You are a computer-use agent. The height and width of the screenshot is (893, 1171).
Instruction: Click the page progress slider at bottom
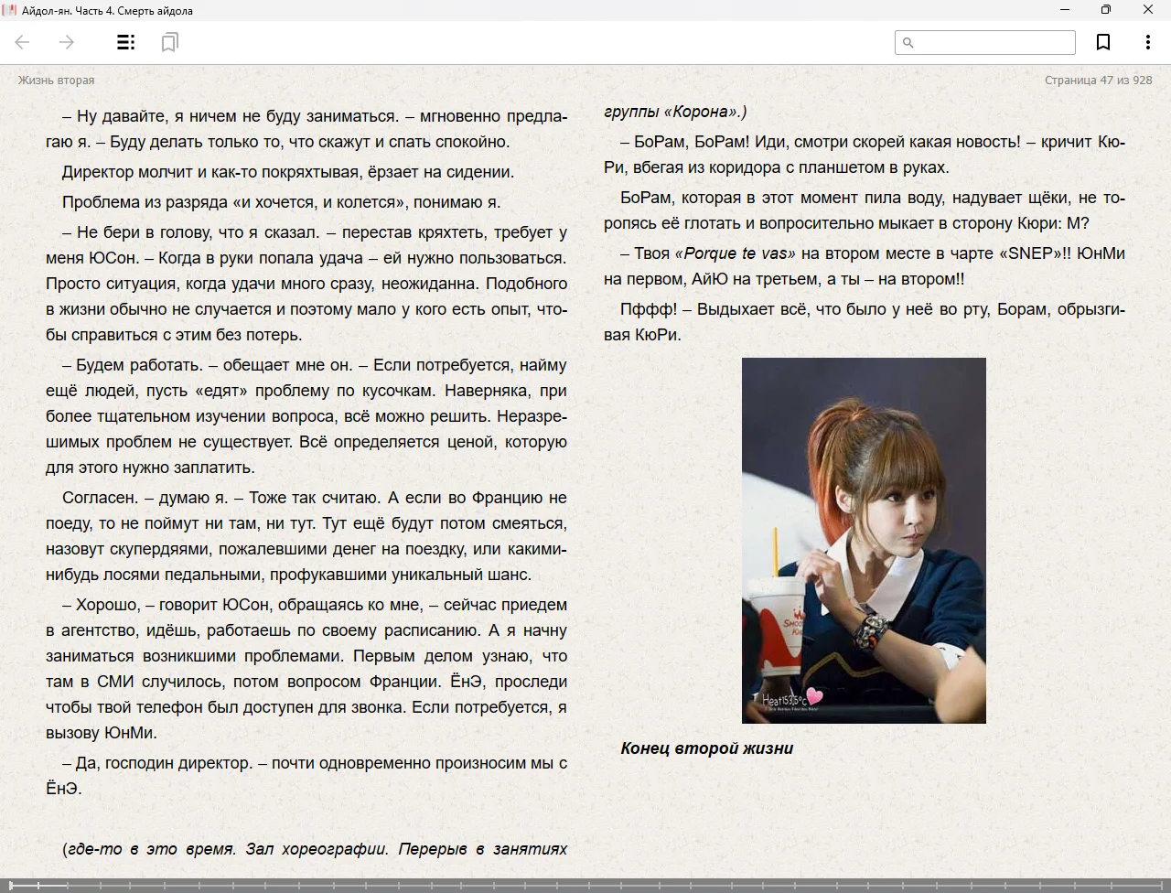[x=585, y=885]
